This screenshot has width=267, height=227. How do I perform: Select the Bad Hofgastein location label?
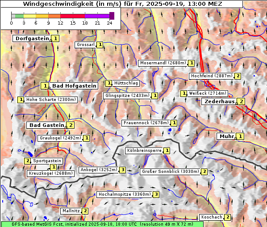pos(74,86)
